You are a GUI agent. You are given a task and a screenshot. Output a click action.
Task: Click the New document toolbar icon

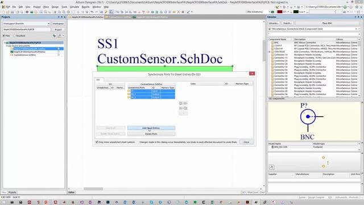[3, 12]
